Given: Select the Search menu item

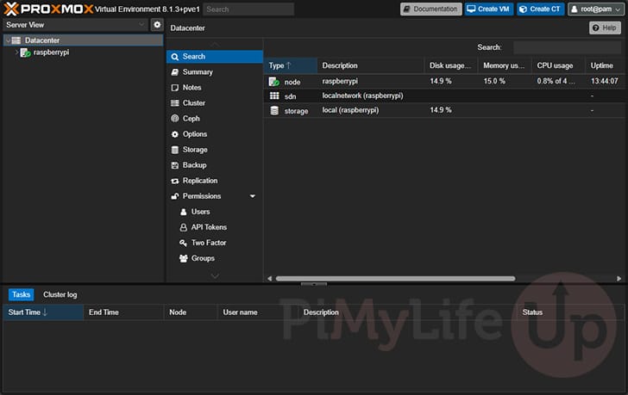Looking at the screenshot, I should (215, 57).
